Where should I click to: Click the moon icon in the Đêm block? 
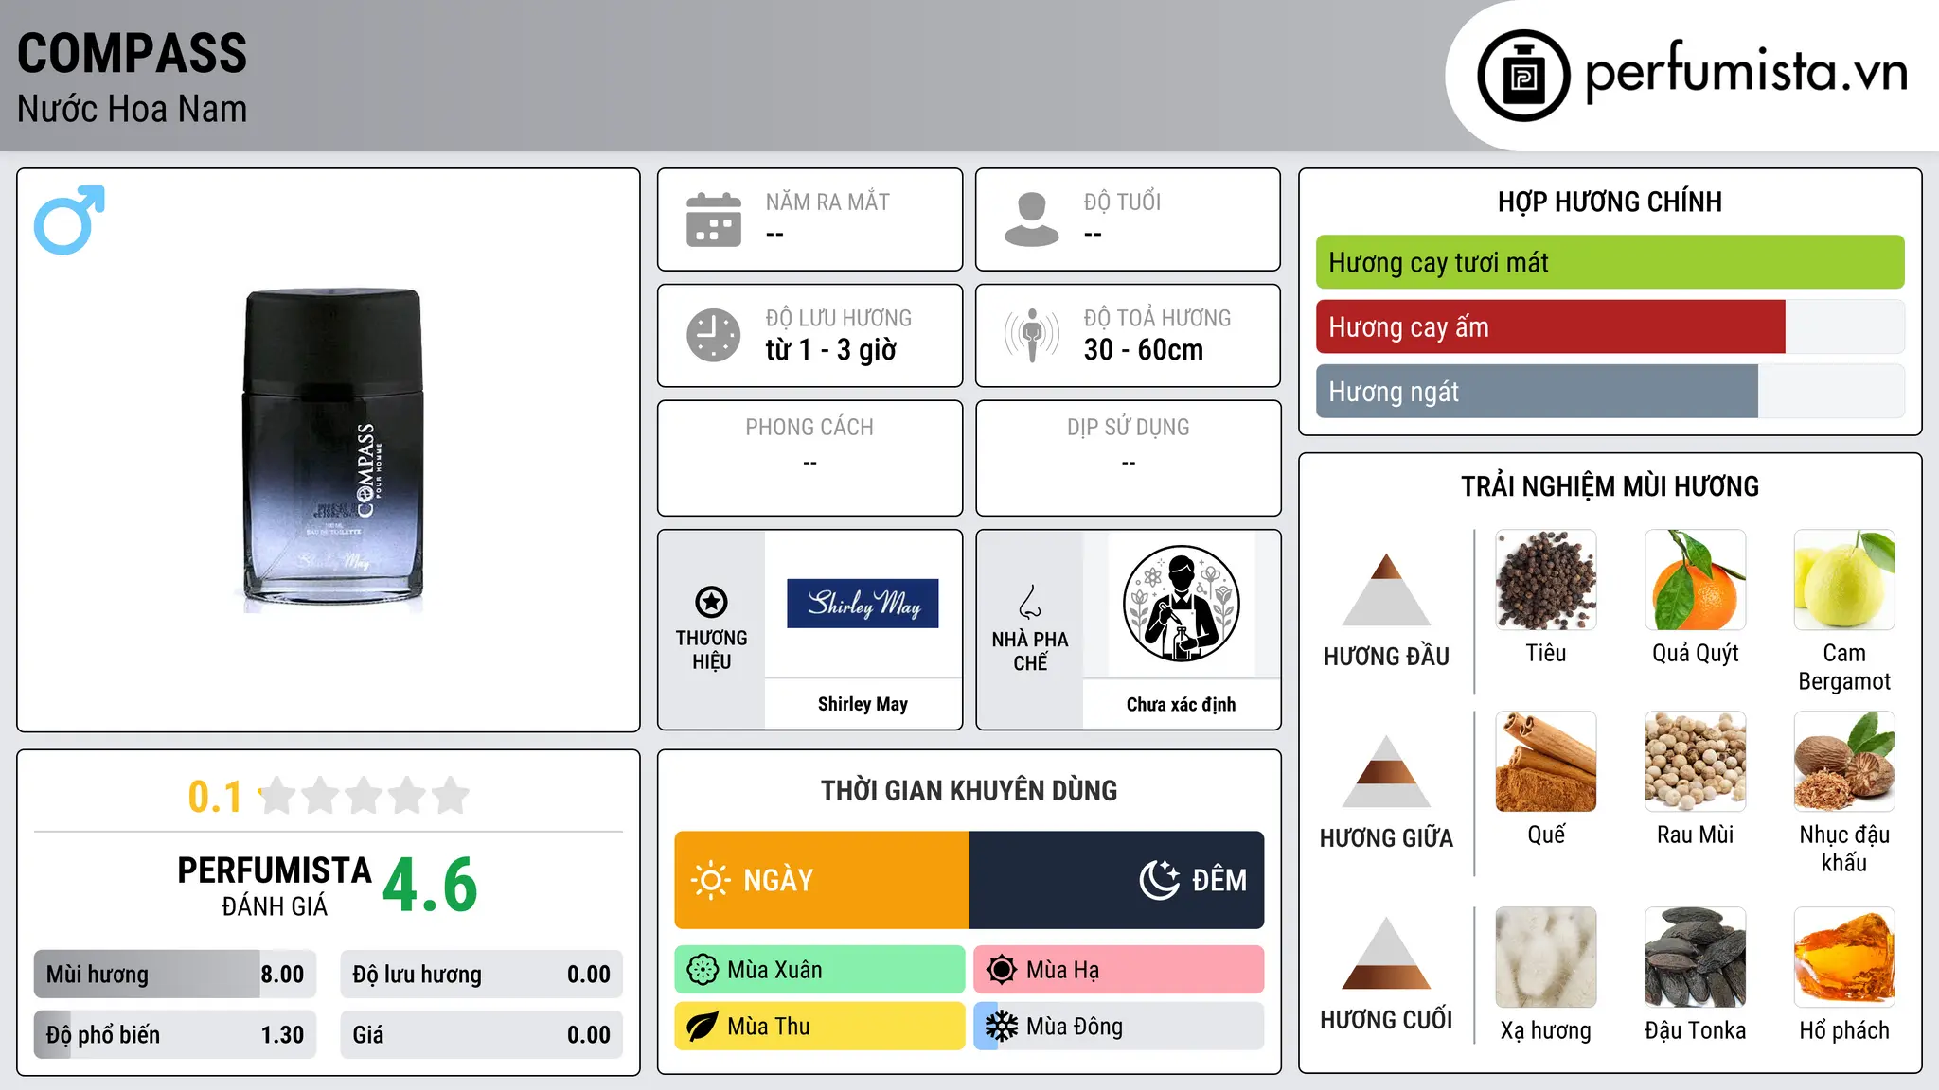[x=1159, y=880]
